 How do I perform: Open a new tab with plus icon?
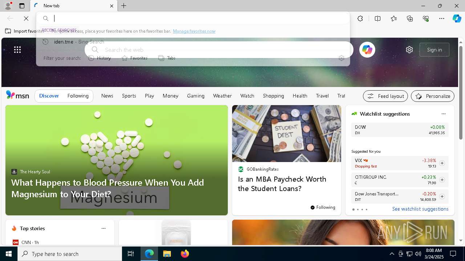click(124, 6)
